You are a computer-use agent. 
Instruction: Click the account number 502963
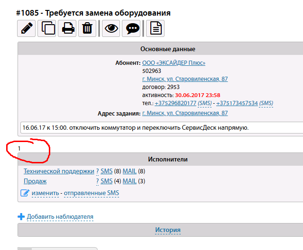click(152, 71)
